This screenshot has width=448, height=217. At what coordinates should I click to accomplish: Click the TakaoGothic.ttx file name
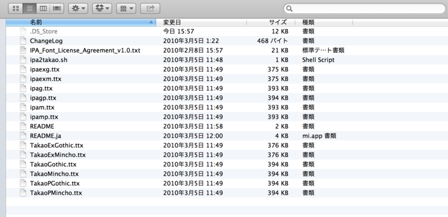click(x=53, y=164)
